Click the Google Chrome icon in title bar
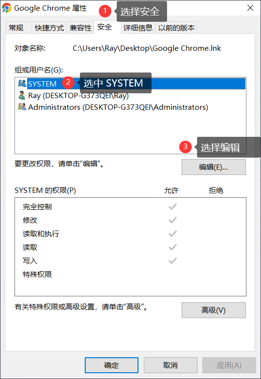This screenshot has height=379, width=261. pyautogui.click(x=7, y=8)
